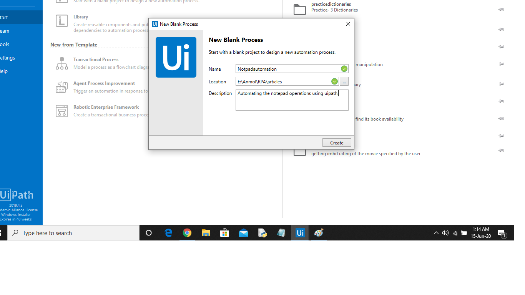Image resolution: width=525 pixels, height=295 pixels.
Task: Click 'Create a transactional business' description
Action: pyautogui.click(x=111, y=115)
